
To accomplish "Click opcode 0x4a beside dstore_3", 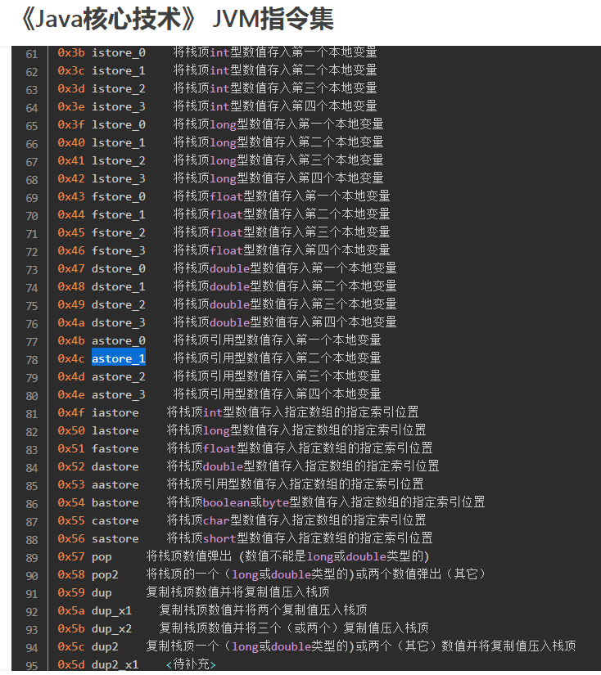I will (x=71, y=323).
